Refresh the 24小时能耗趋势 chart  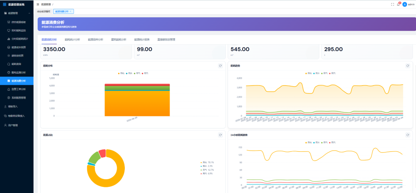tap(408, 135)
